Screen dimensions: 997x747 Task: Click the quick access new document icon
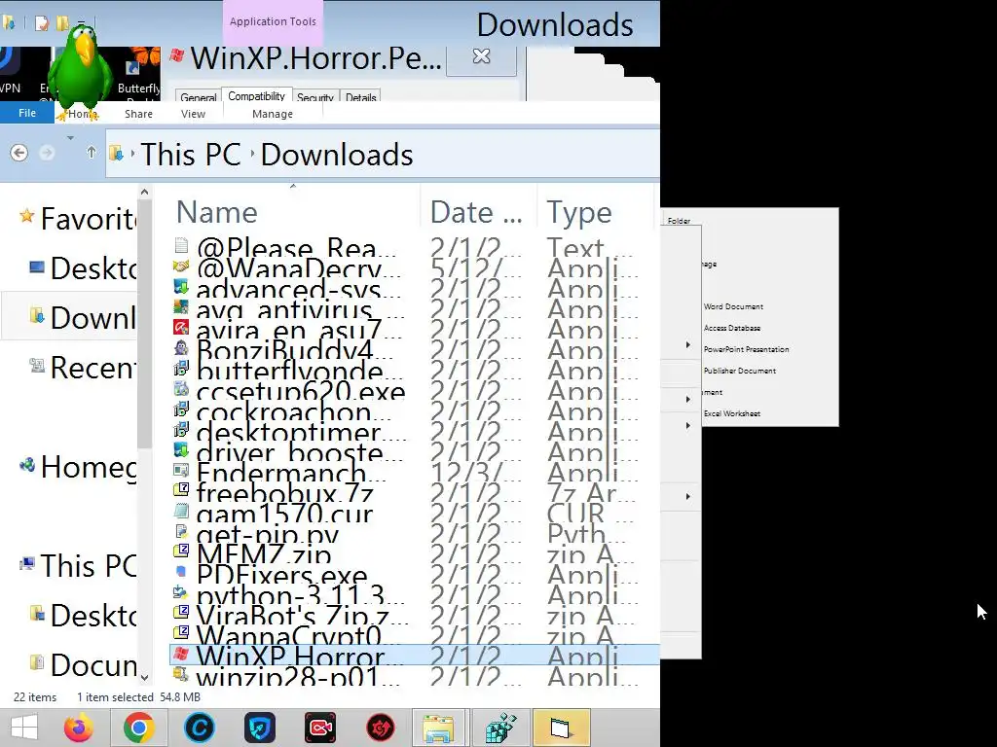(41, 23)
